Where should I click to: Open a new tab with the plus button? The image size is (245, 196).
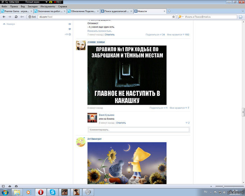coord(169,11)
